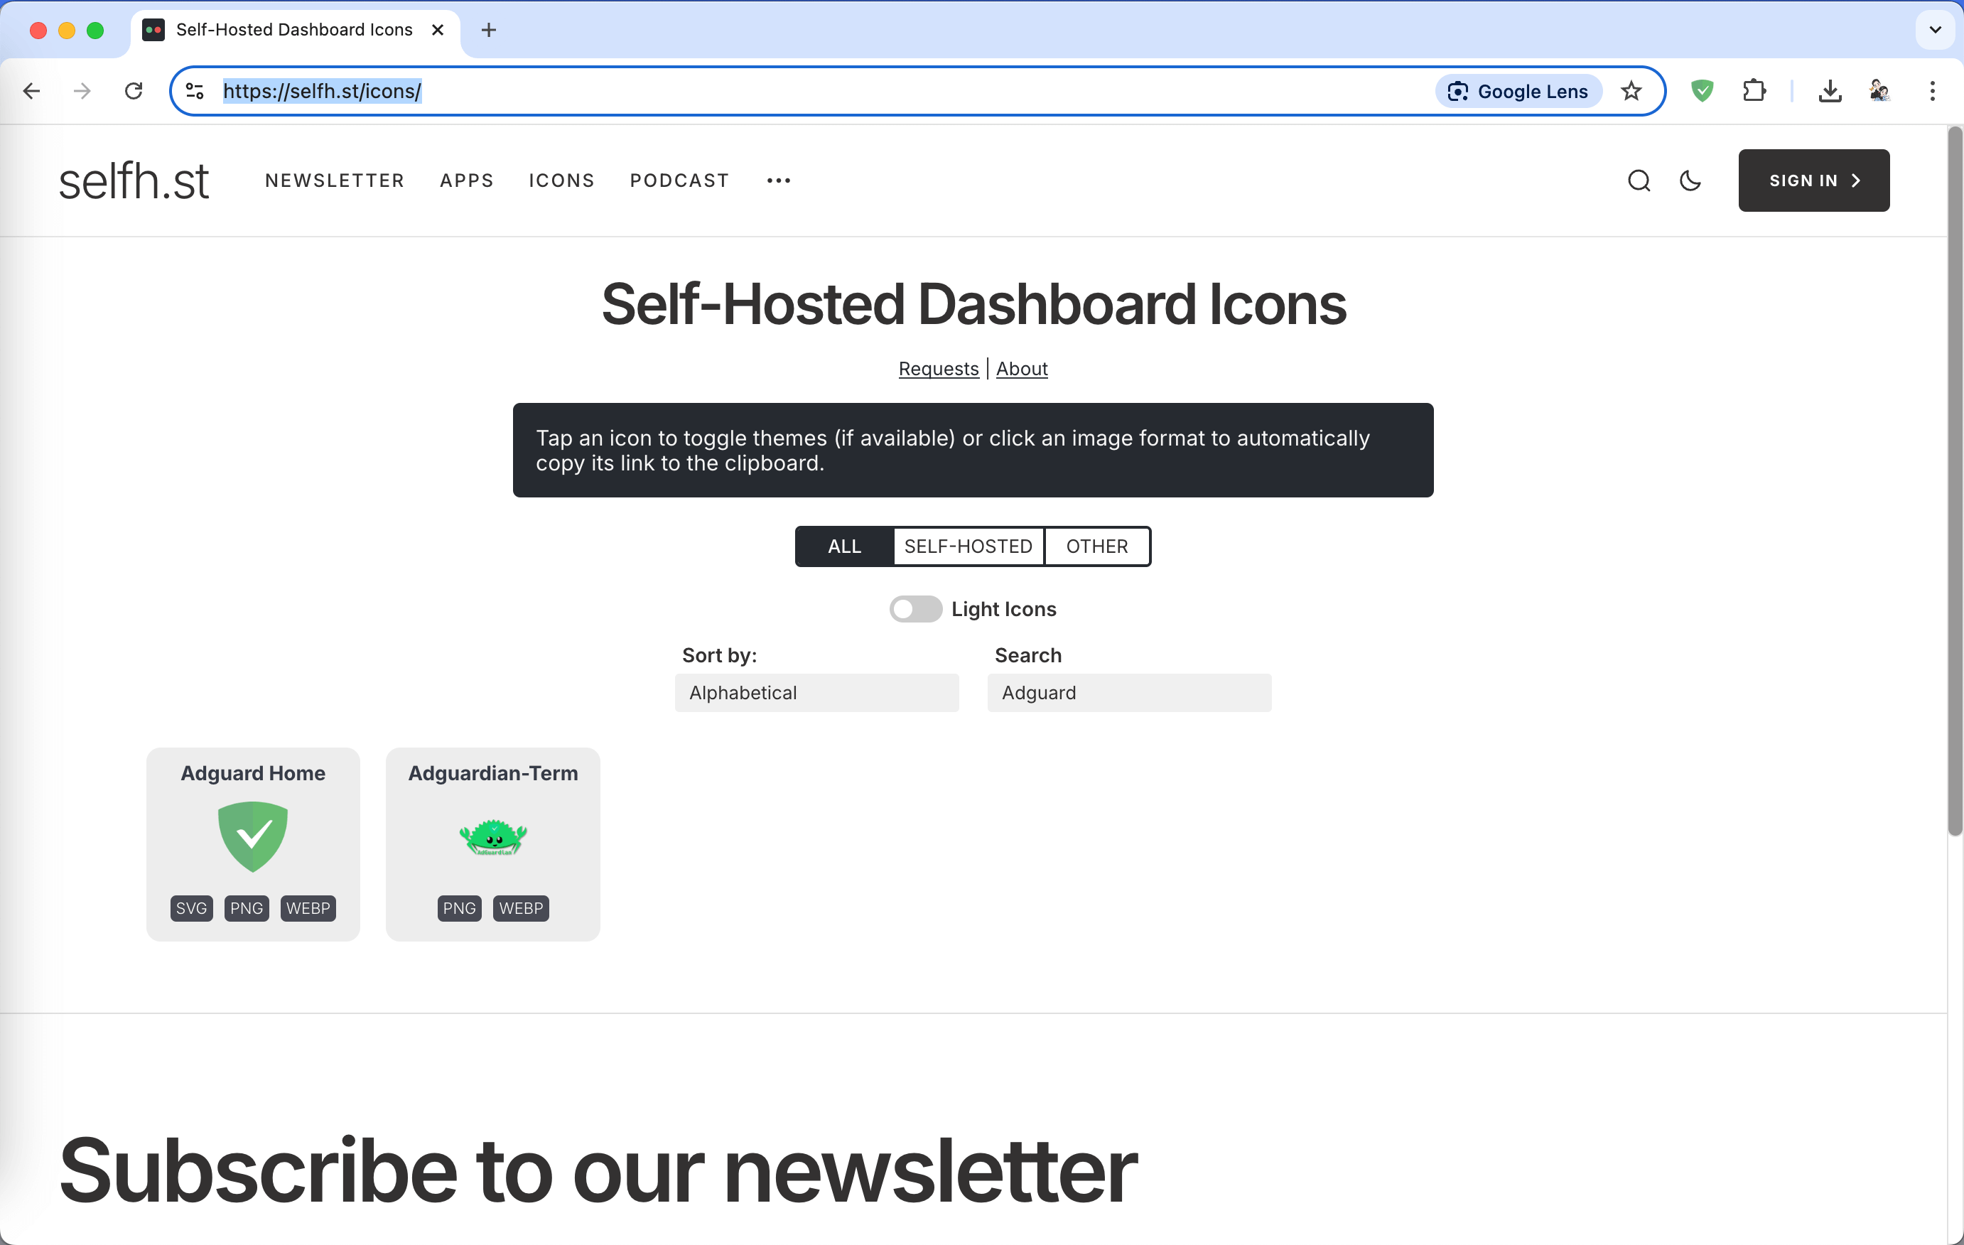The height and width of the screenshot is (1245, 1964).
Task: Toggle dark mode moon icon
Action: coord(1690,180)
